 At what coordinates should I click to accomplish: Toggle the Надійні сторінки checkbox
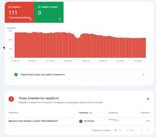[x=39, y=7]
